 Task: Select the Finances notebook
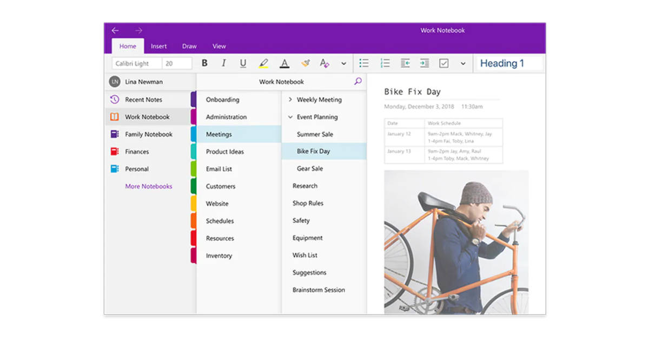[x=137, y=152]
